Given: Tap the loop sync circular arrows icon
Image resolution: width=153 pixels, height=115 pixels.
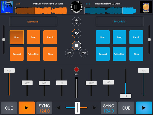Looking at the screenshot, I should [76, 22].
